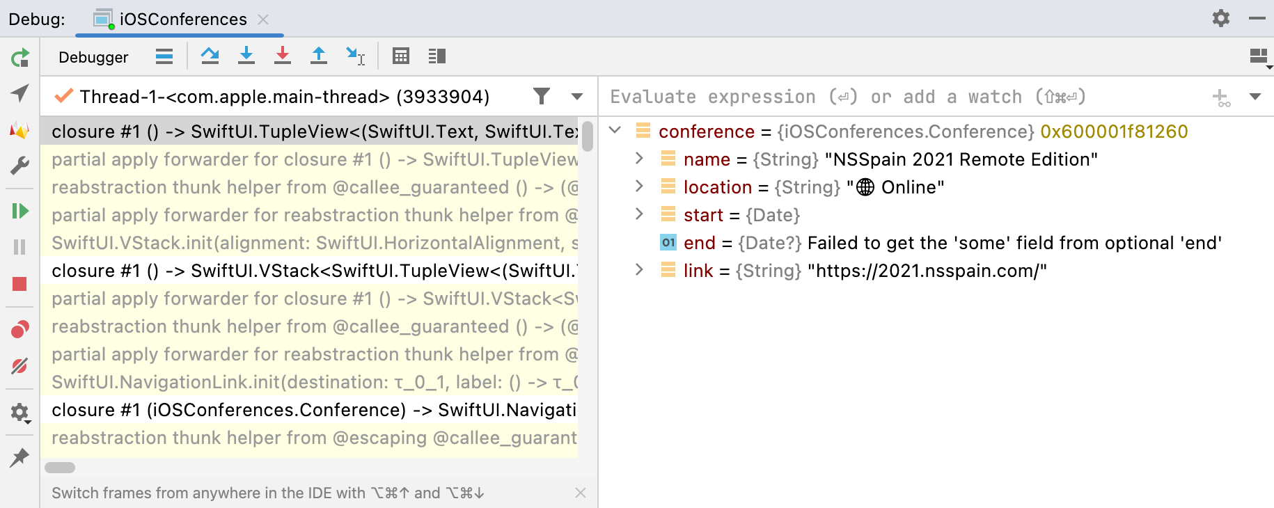Click the Rerun debug session icon
This screenshot has height=508, width=1274.
click(20, 58)
